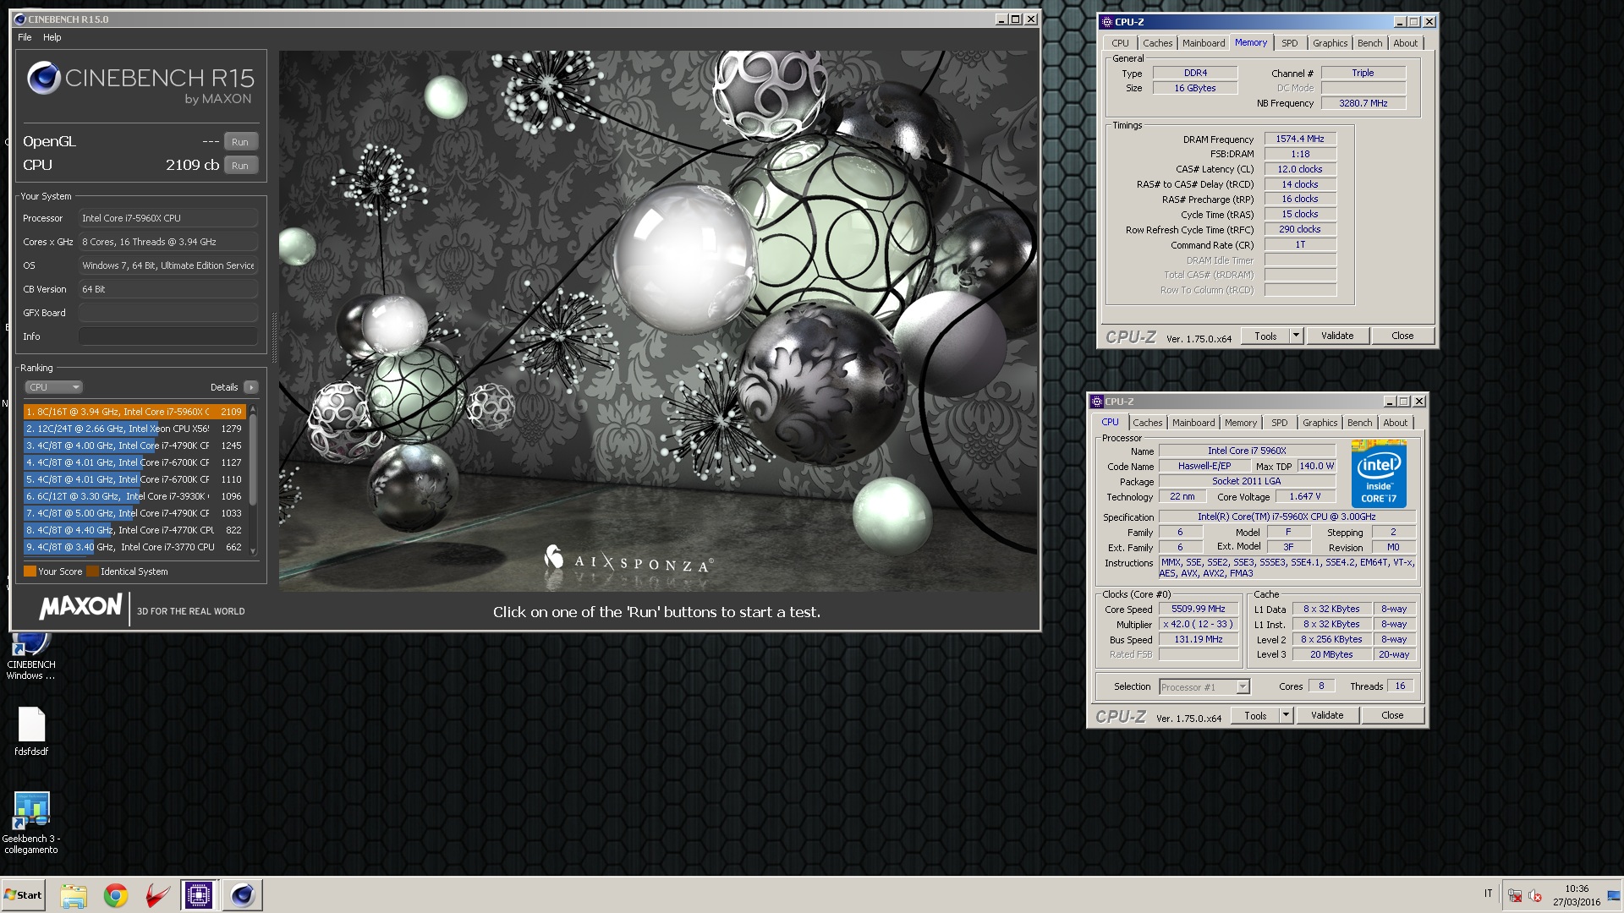
Task: Select ranking row 1 with score 2109
Action: [x=134, y=412]
